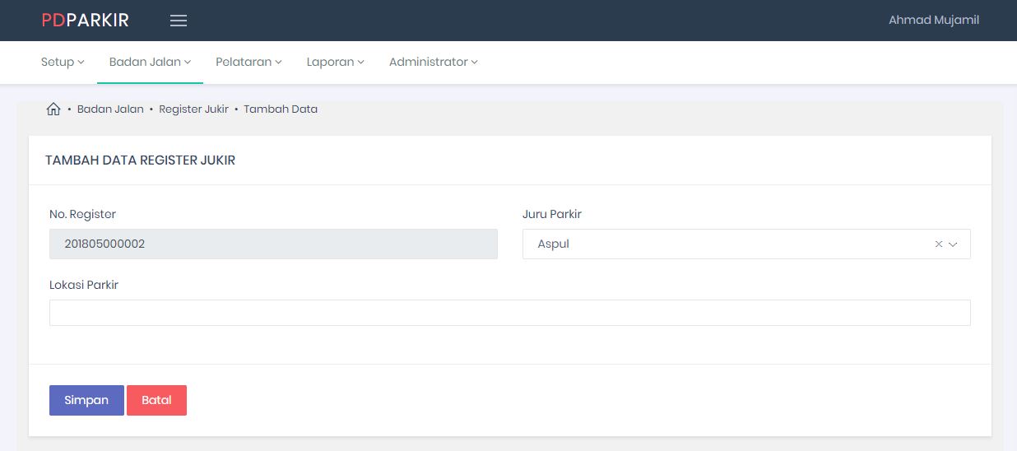Viewport: 1017px width, 451px height.
Task: Click the PDPARKIR logo
Action: (x=86, y=21)
